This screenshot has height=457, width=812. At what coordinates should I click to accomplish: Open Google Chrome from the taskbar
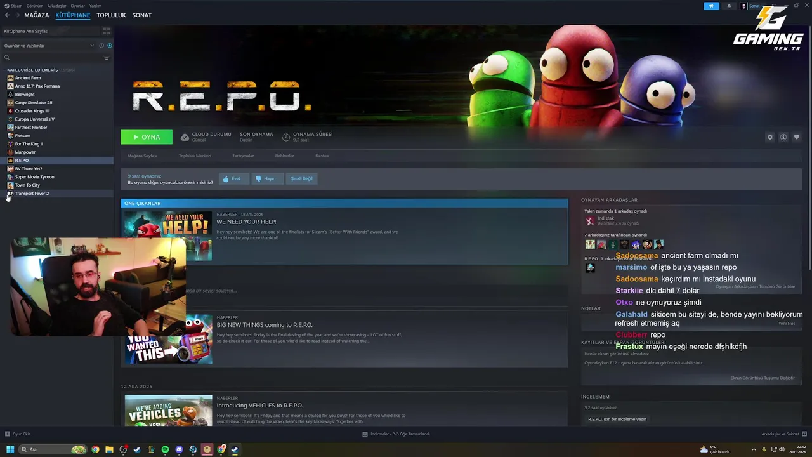(x=95, y=449)
